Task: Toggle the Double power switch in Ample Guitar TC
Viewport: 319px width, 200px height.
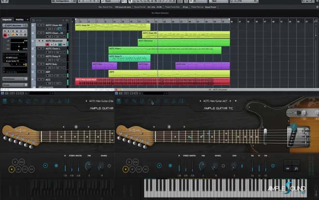Action: [x=223, y=166]
